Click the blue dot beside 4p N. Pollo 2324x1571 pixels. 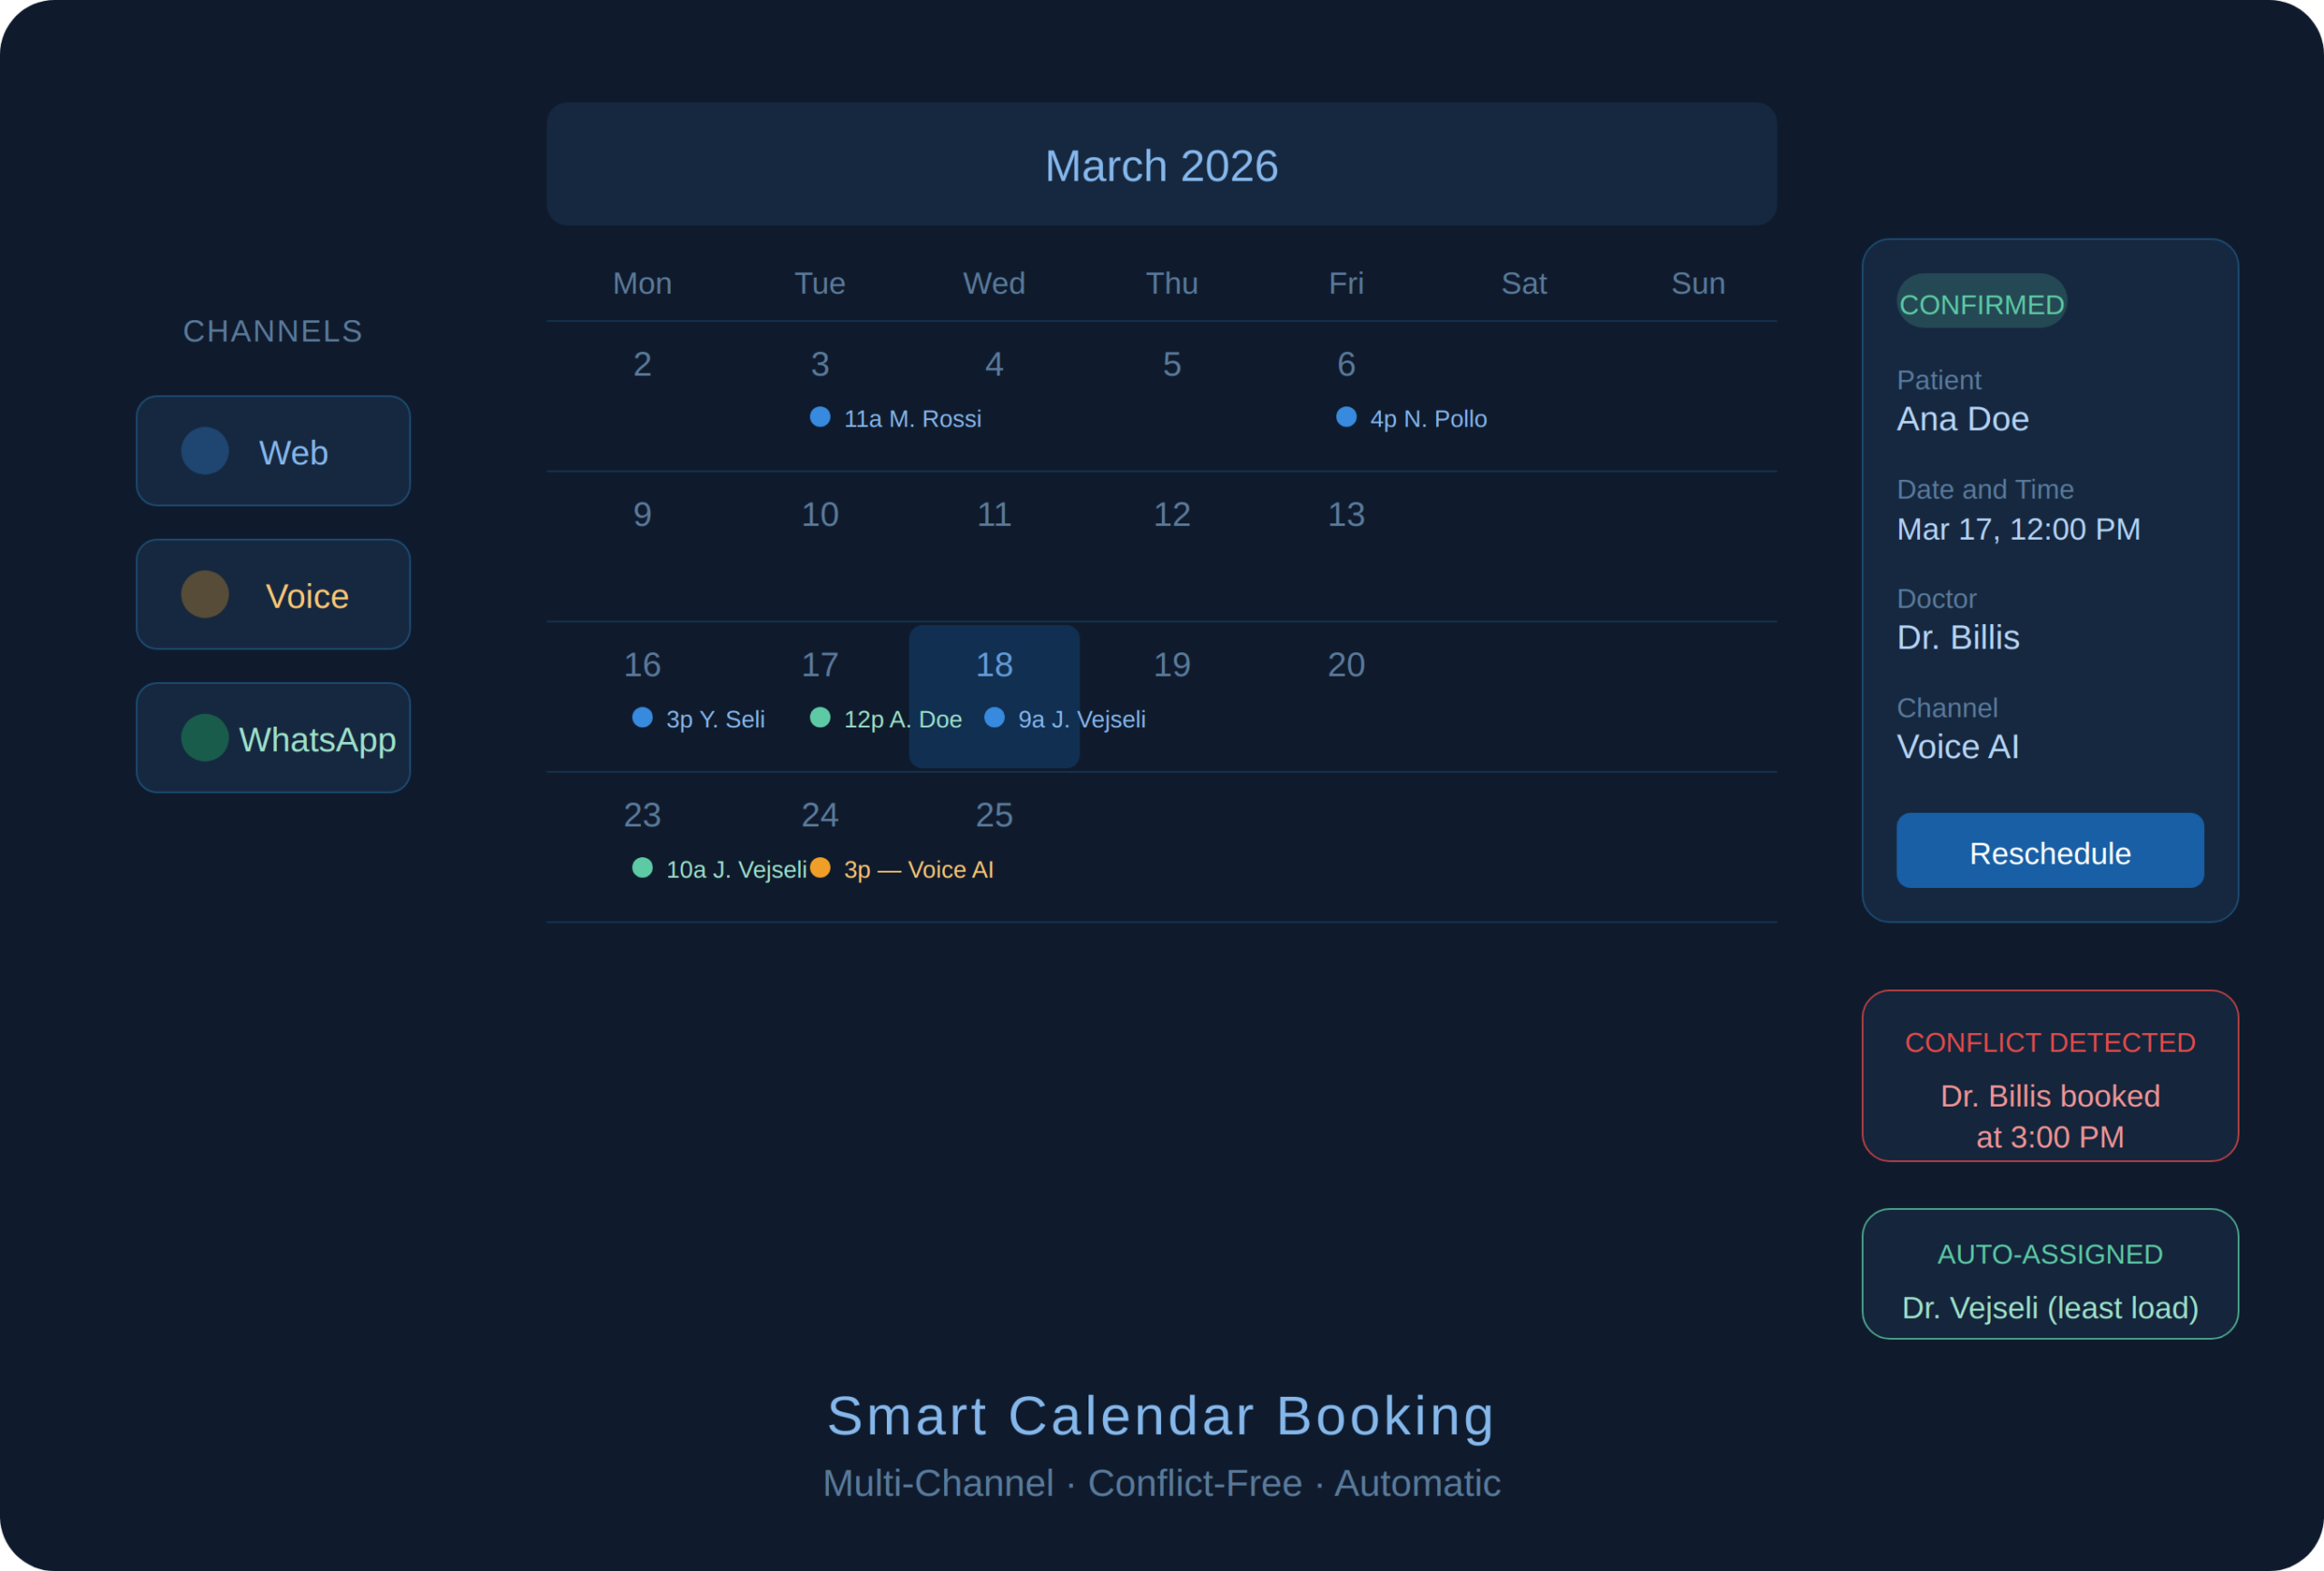coord(1346,416)
